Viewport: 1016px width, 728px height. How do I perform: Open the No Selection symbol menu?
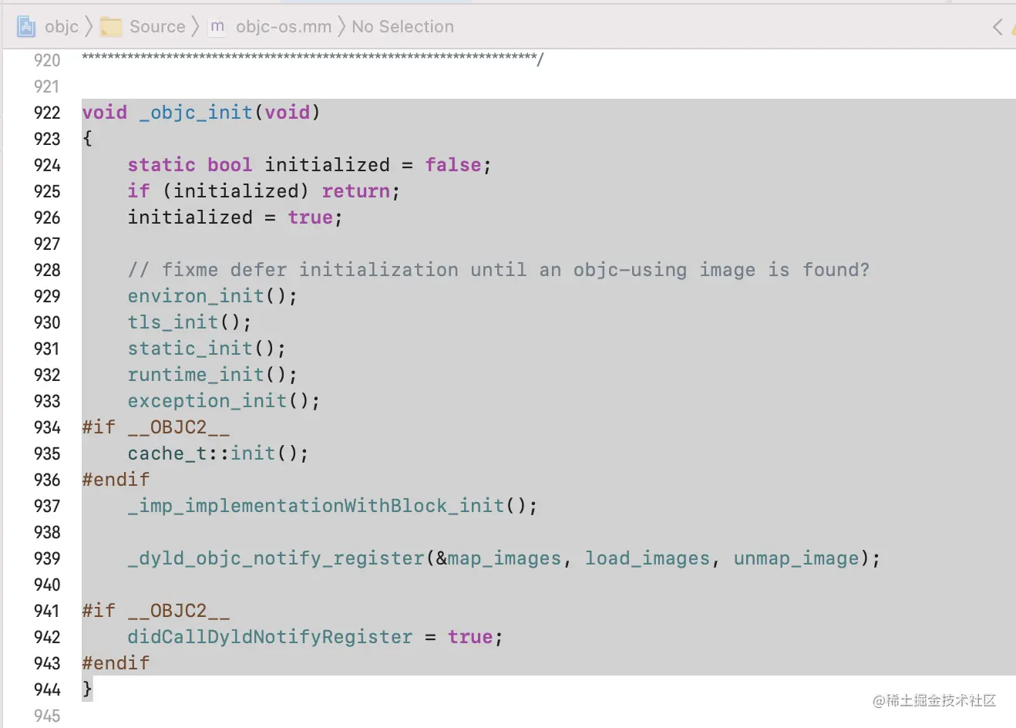pyautogui.click(x=403, y=26)
